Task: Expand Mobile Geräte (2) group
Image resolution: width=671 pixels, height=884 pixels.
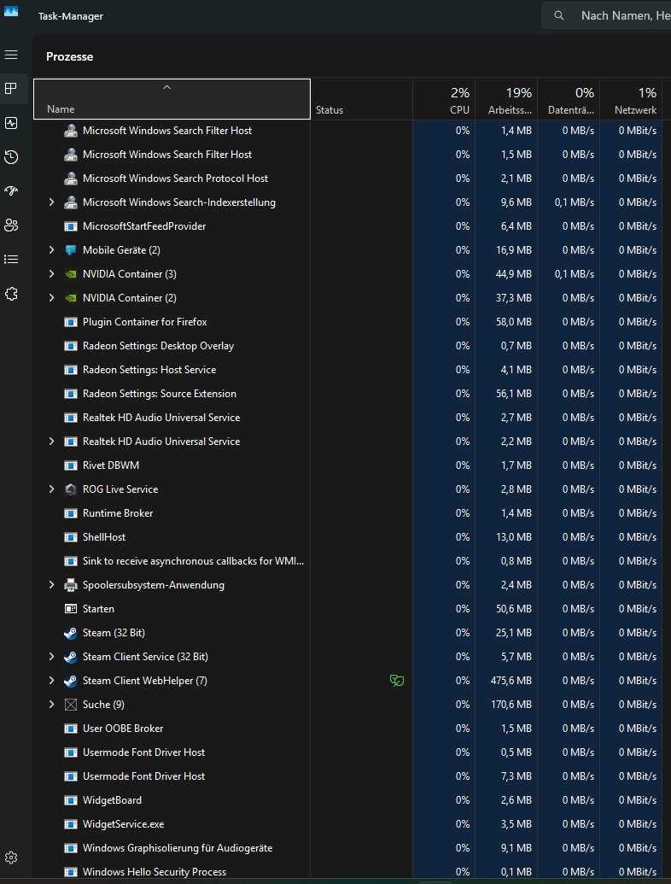Action: pos(51,249)
